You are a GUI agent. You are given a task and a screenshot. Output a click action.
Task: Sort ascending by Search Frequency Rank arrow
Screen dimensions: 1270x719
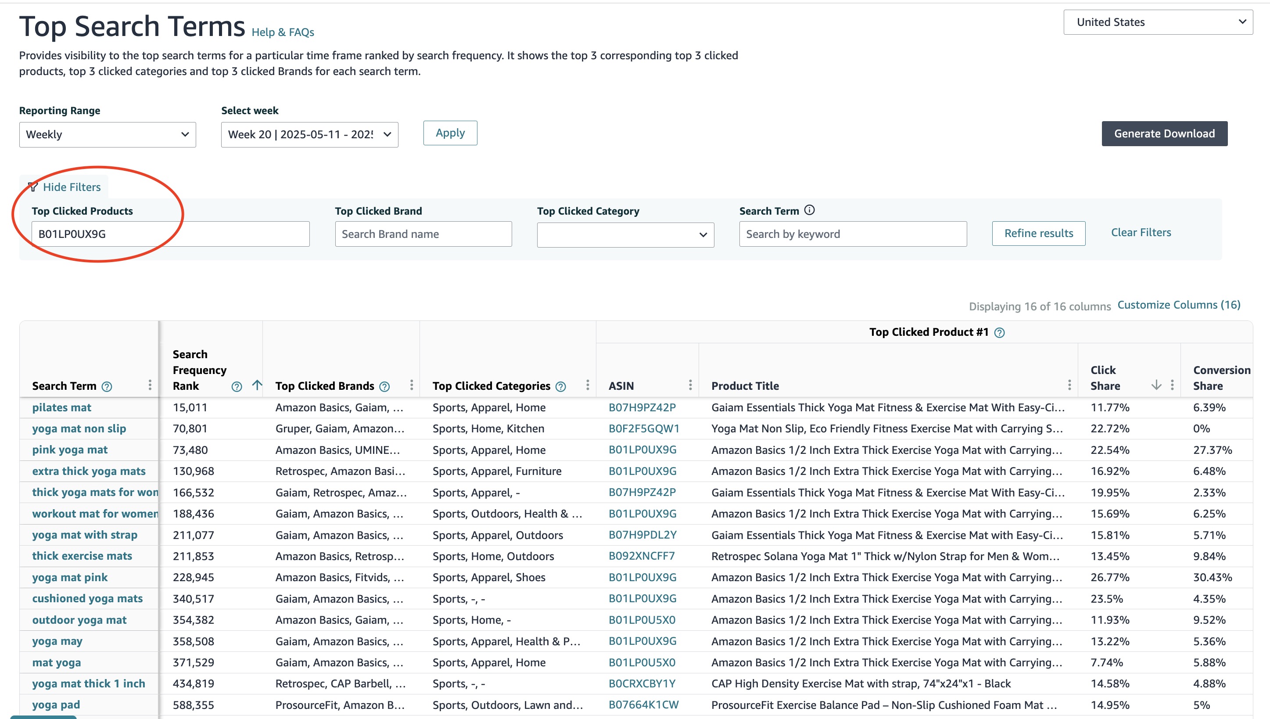tap(257, 385)
